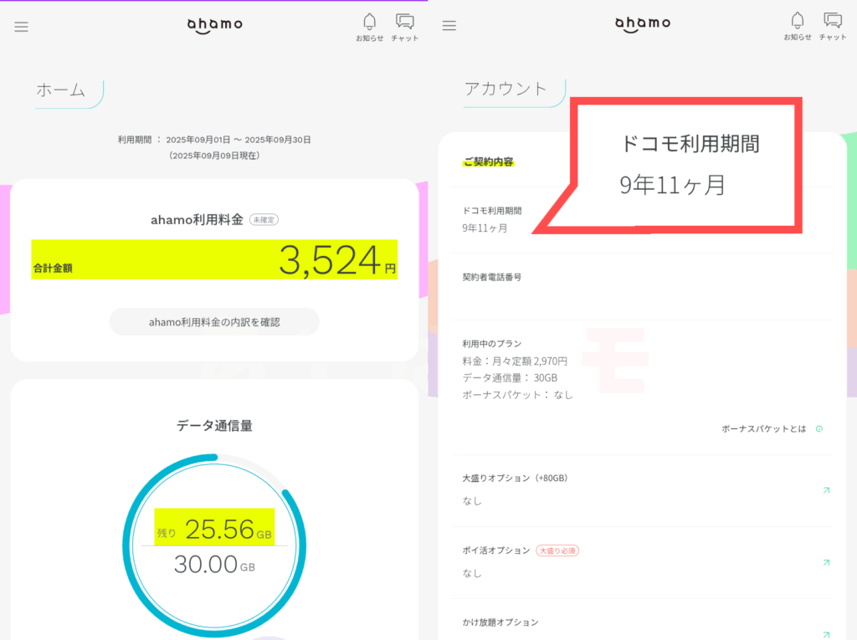Click the data usage circular gauge

click(x=214, y=545)
